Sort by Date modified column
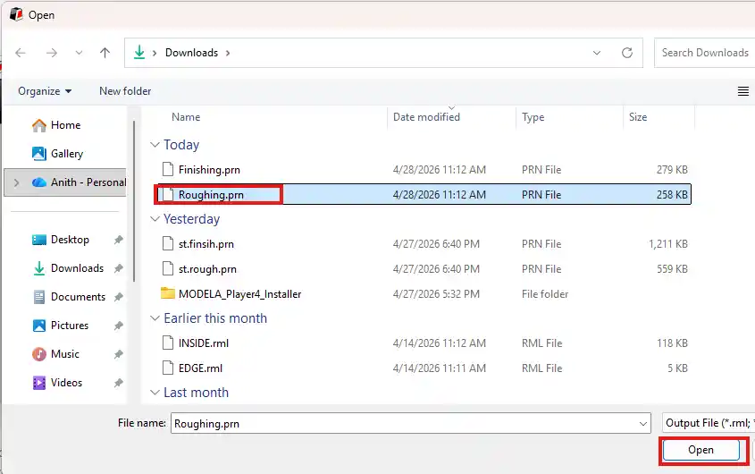755x474 pixels. coord(426,117)
